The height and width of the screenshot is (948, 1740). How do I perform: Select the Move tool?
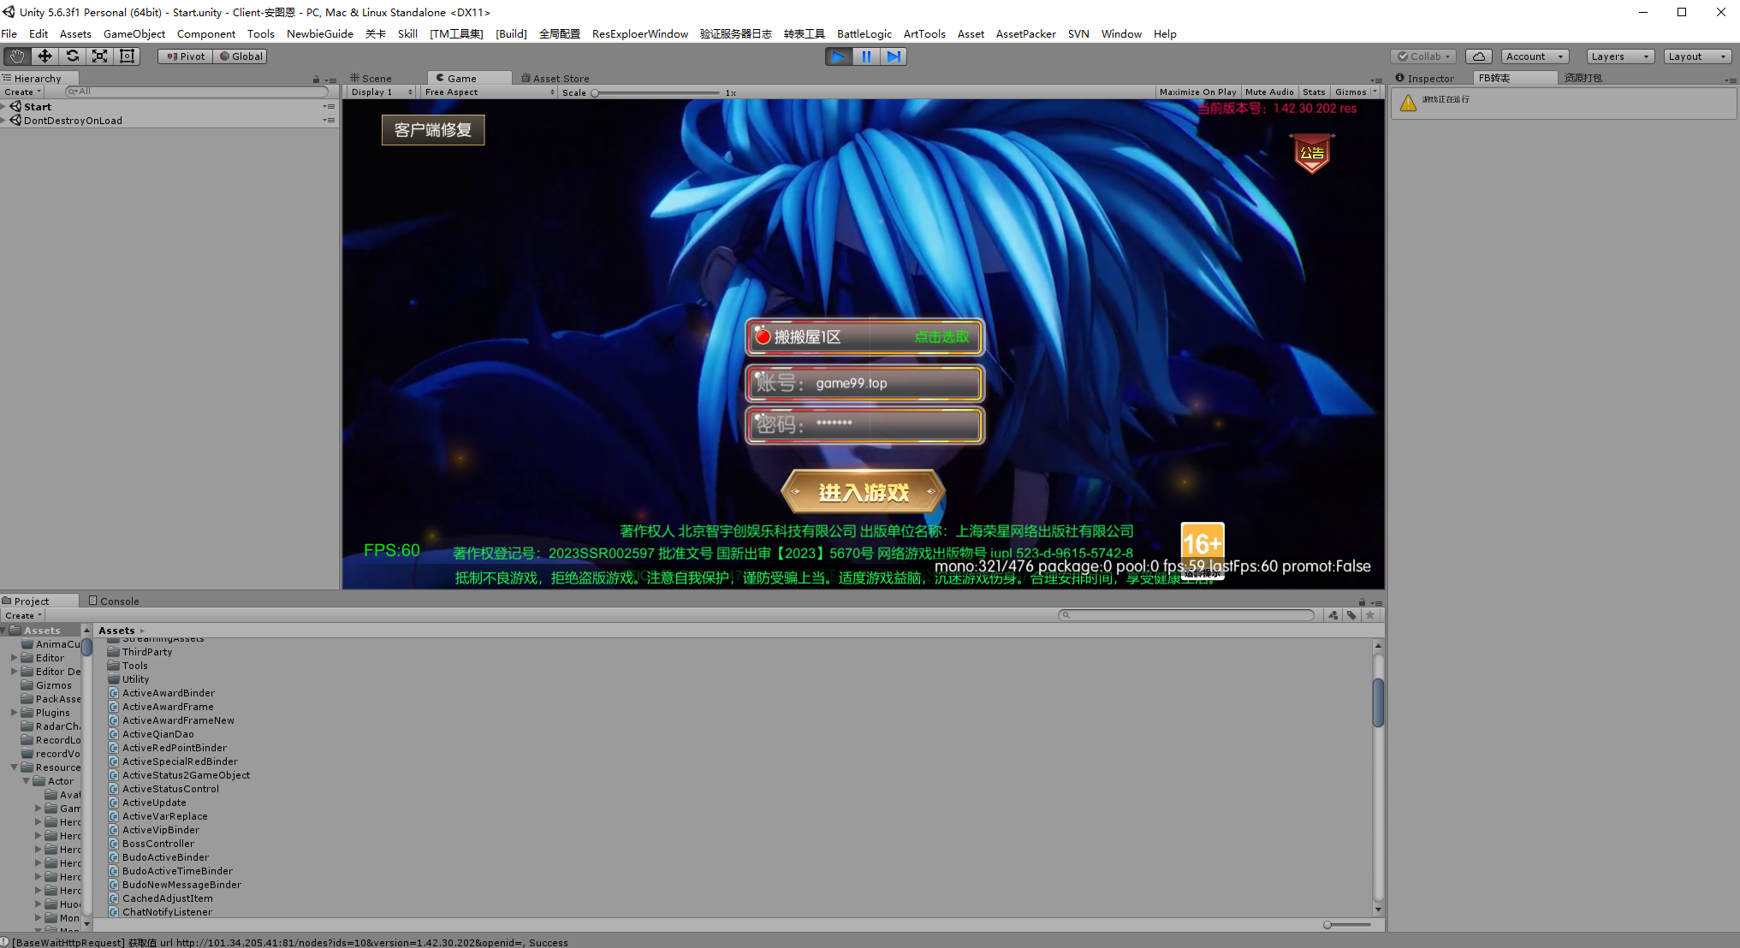click(x=45, y=56)
